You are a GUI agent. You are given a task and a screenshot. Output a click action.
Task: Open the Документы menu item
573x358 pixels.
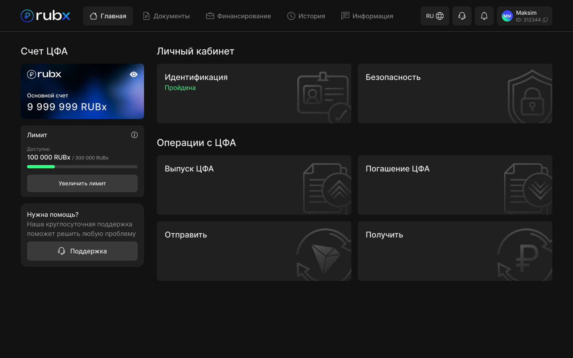(166, 16)
